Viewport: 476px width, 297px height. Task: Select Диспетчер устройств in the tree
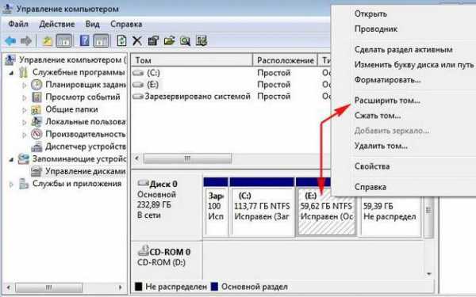(86, 147)
